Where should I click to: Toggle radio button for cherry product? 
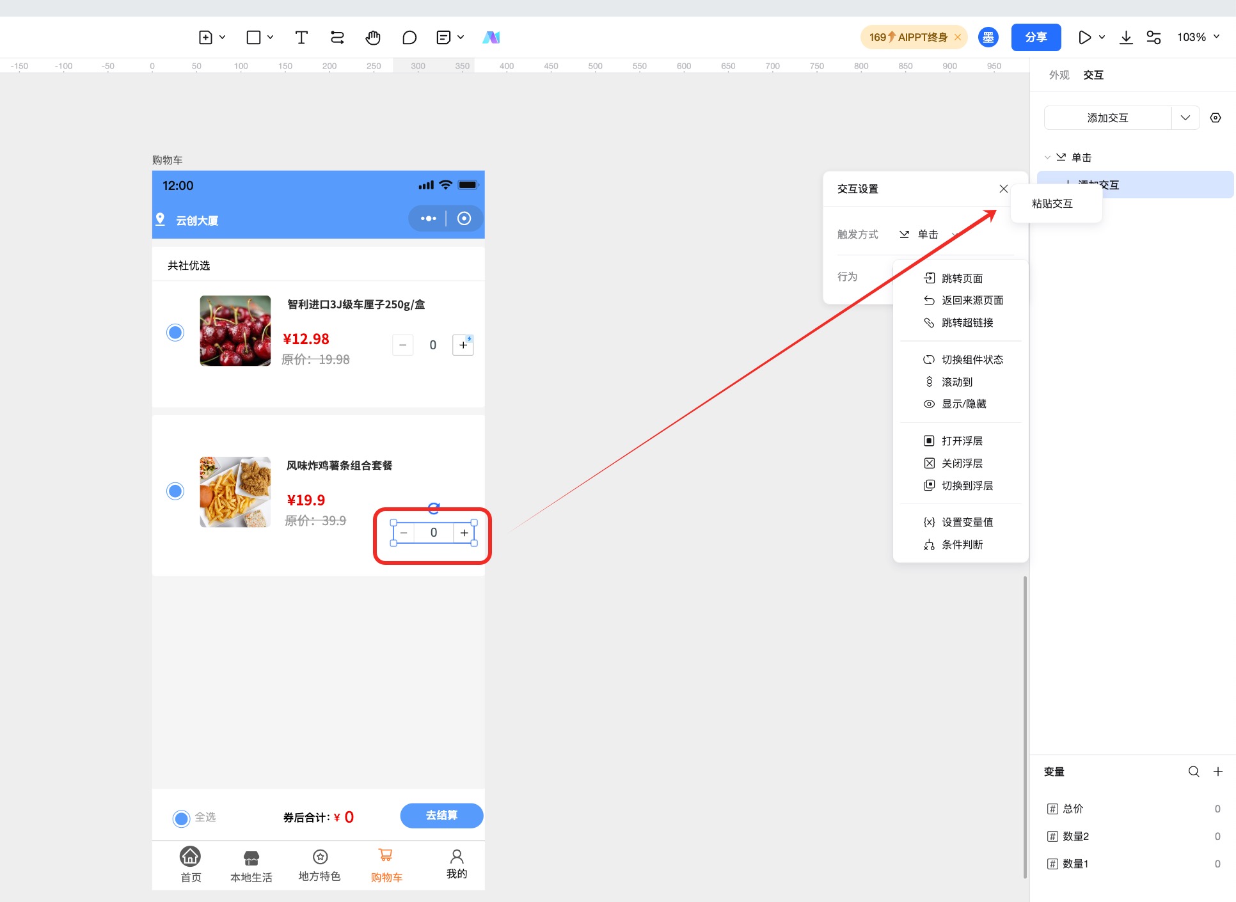pyautogui.click(x=175, y=333)
